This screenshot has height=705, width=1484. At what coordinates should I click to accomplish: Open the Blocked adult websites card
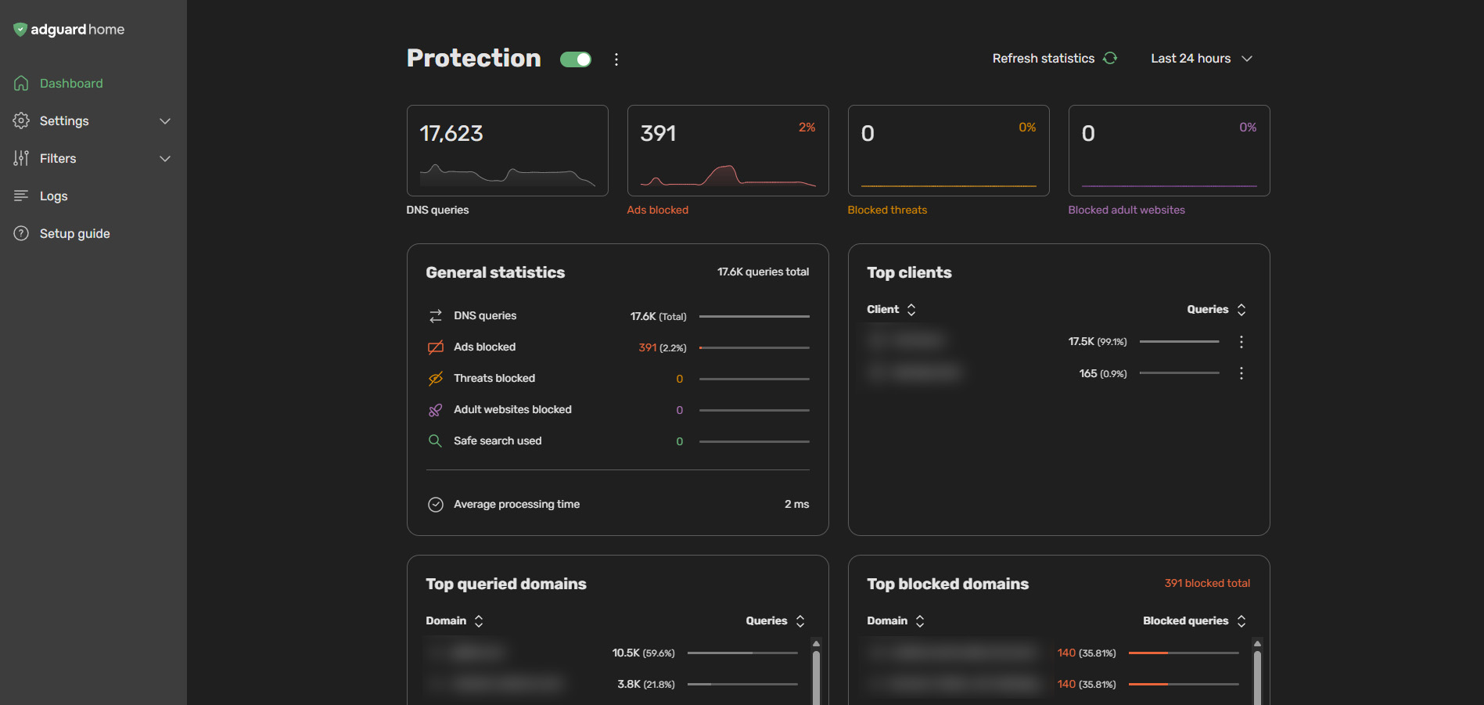pyautogui.click(x=1170, y=150)
